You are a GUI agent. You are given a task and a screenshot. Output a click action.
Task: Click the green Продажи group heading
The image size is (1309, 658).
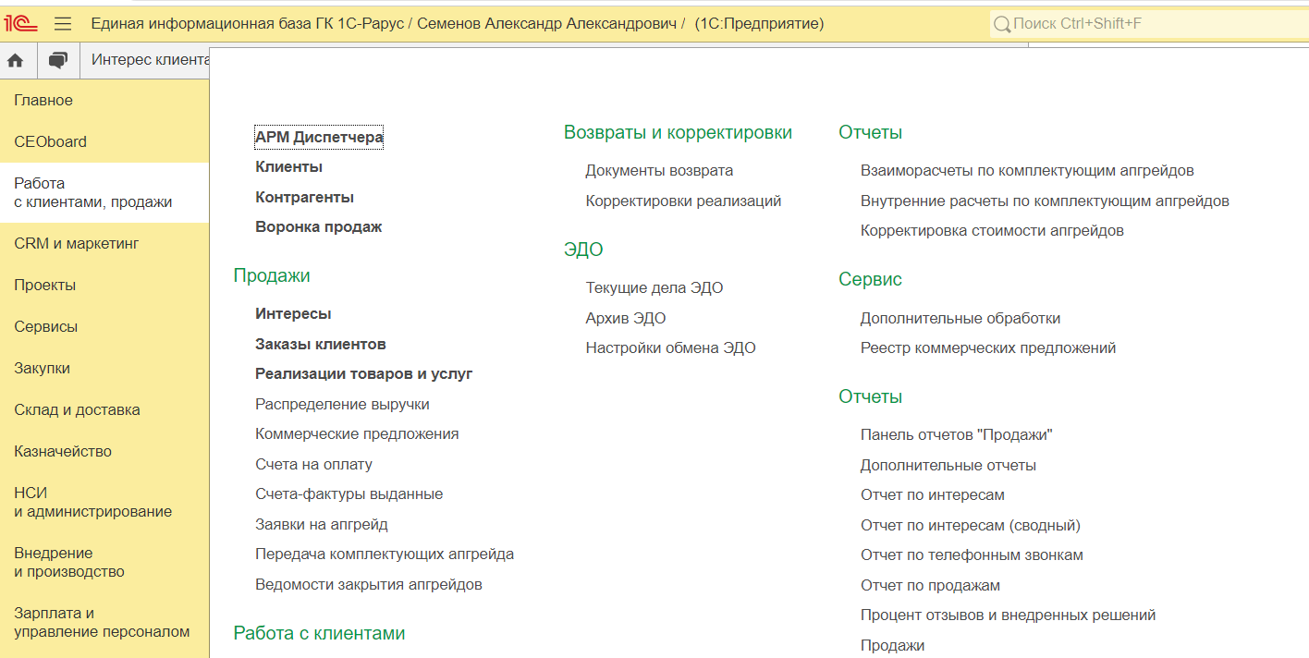272,275
